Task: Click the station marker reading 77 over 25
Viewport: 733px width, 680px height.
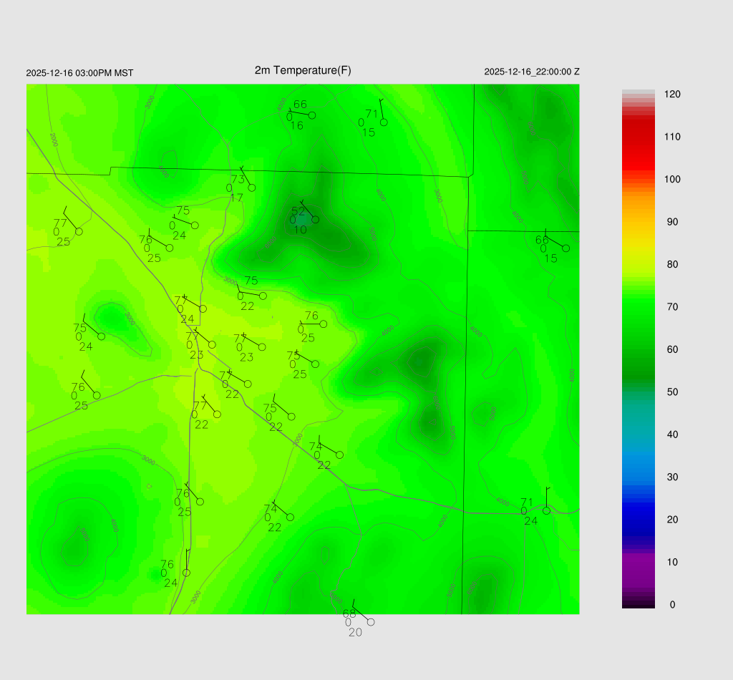Action: (x=79, y=231)
